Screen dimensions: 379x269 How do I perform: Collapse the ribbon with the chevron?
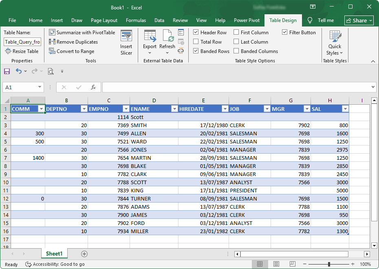[373, 62]
